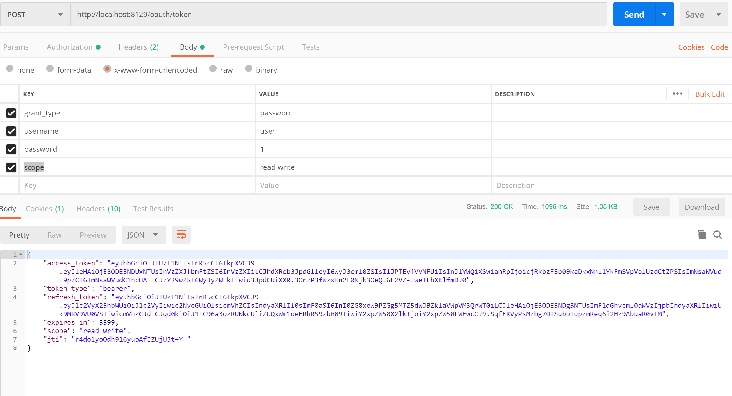Select x-www-form-urlencoded body type
Viewport: 732px width, 396px height.
pos(107,69)
